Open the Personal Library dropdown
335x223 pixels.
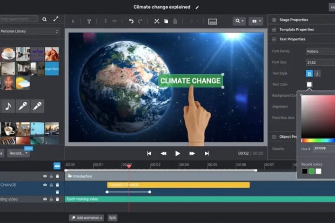[30, 32]
